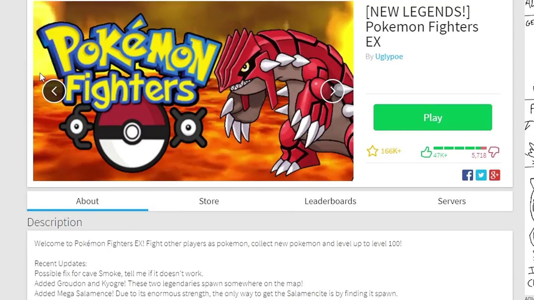Click the favorite star icon
Viewport: 534px width, 300px height.
click(372, 151)
